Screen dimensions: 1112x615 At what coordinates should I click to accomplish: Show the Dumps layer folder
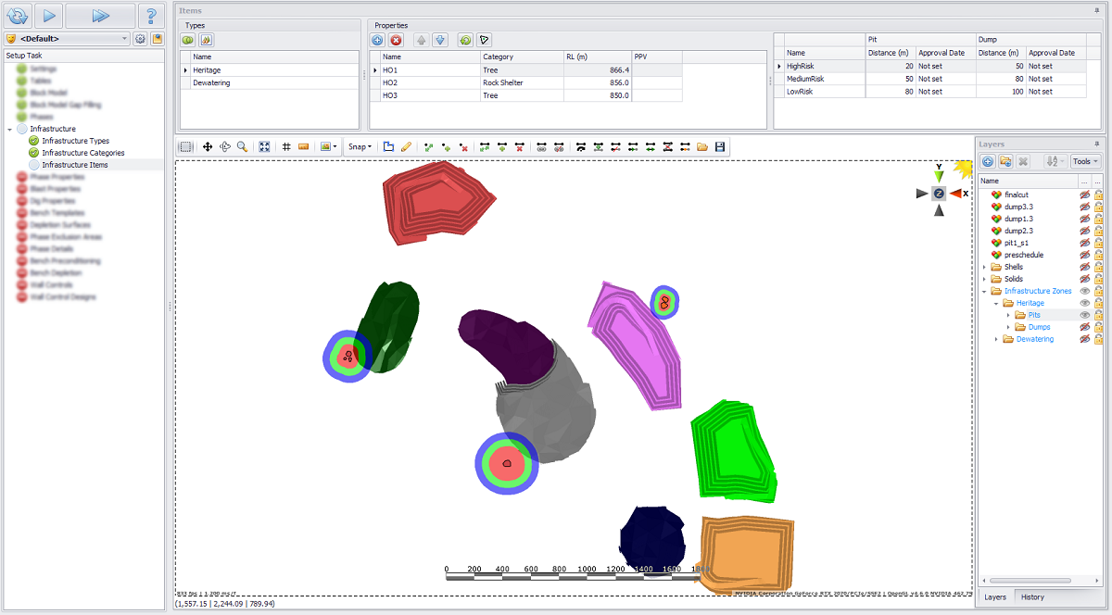pyautogui.click(x=1084, y=327)
